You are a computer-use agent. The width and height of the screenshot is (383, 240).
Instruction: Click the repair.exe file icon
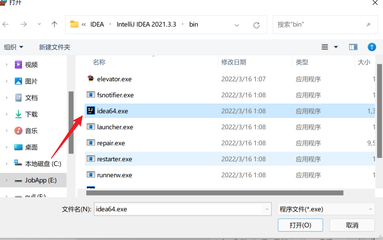[x=91, y=143]
